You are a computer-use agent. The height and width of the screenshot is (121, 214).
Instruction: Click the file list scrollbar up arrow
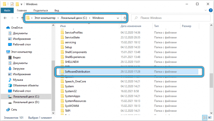click(211, 25)
